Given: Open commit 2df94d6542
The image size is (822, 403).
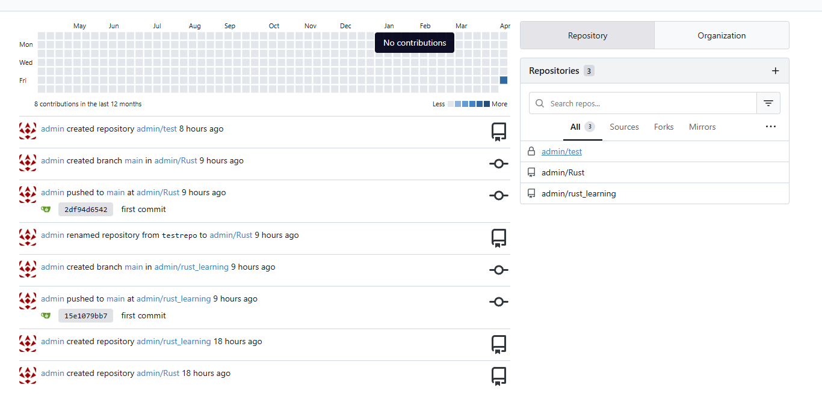Looking at the screenshot, I should [85, 210].
